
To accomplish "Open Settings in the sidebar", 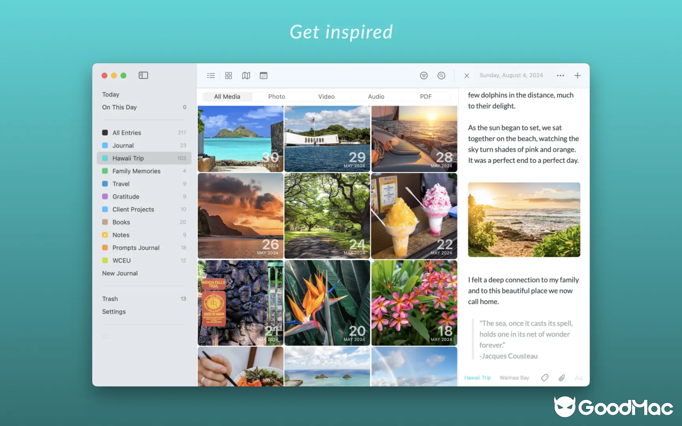I will click(114, 312).
